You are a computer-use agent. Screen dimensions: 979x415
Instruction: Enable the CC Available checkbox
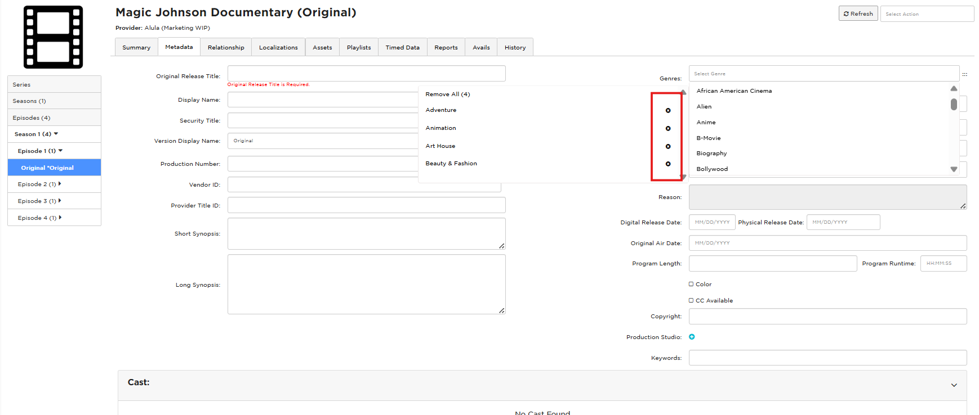coord(691,300)
